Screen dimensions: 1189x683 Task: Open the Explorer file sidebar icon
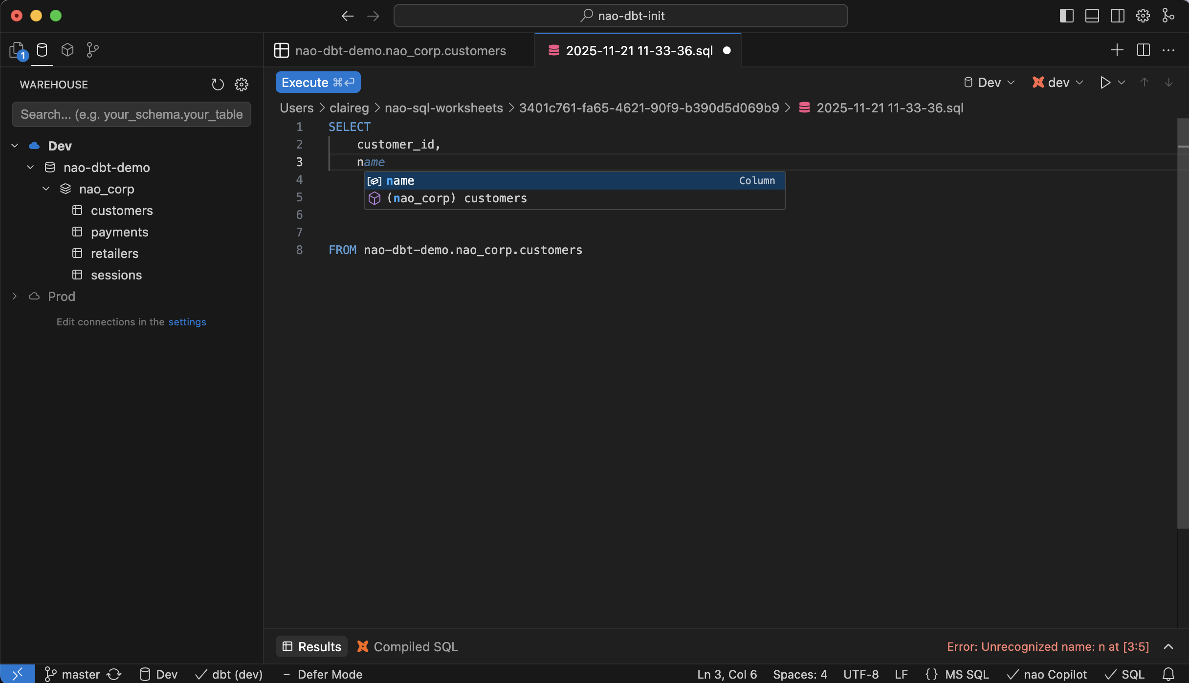coord(16,49)
